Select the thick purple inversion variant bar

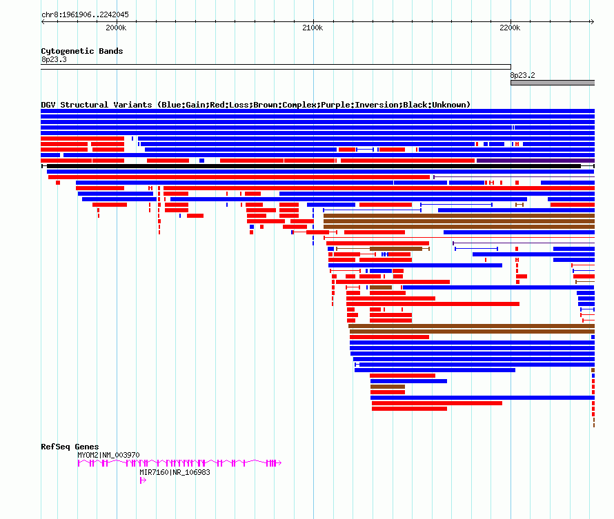[535, 161]
